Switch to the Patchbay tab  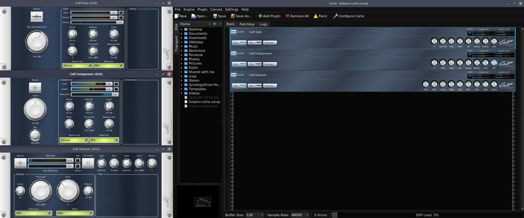pos(247,24)
